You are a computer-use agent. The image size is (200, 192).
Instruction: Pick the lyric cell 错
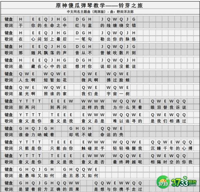click(x=134, y=25)
